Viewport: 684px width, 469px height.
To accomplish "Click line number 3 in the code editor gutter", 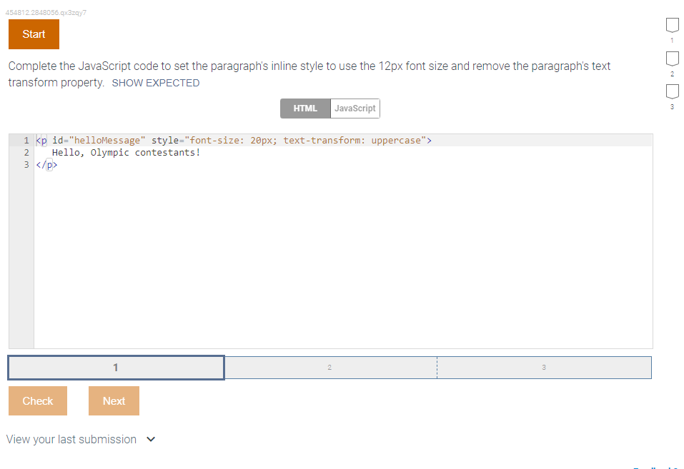I will (26, 164).
